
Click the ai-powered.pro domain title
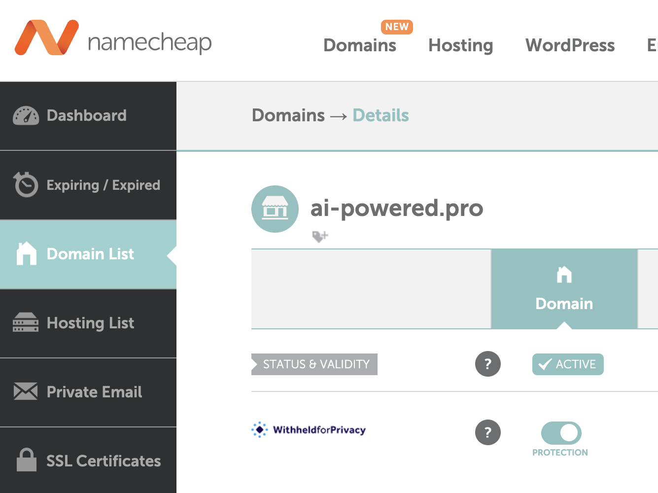(x=397, y=208)
